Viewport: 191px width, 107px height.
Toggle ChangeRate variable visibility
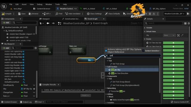point(34,92)
